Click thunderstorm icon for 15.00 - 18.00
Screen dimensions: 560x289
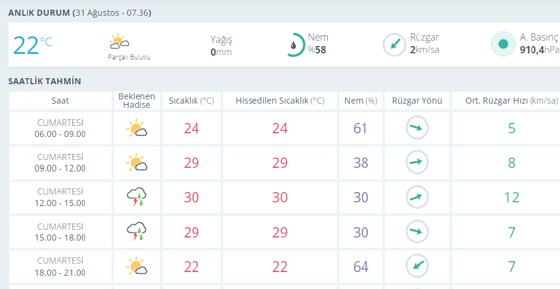pos(136,231)
